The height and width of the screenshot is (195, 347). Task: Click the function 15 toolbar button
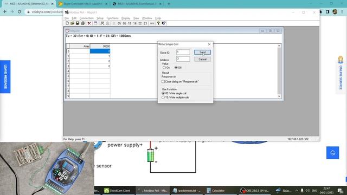130,23
